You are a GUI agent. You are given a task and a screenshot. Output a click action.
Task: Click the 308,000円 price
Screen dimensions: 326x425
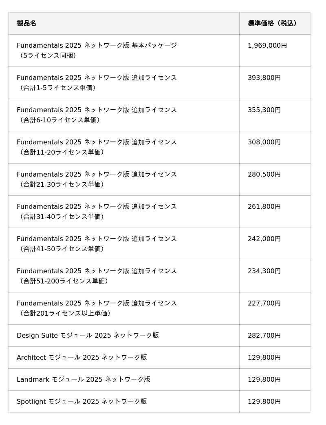coord(264,142)
